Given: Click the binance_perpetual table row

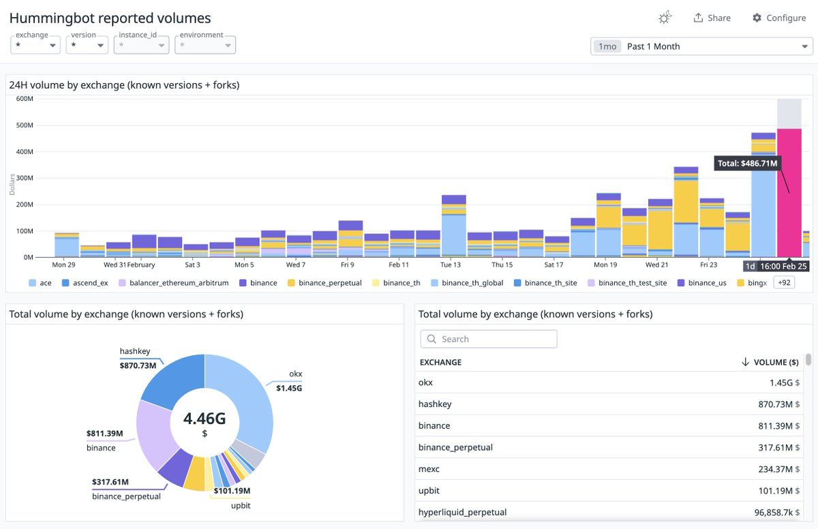Looking at the screenshot, I should click(x=609, y=447).
